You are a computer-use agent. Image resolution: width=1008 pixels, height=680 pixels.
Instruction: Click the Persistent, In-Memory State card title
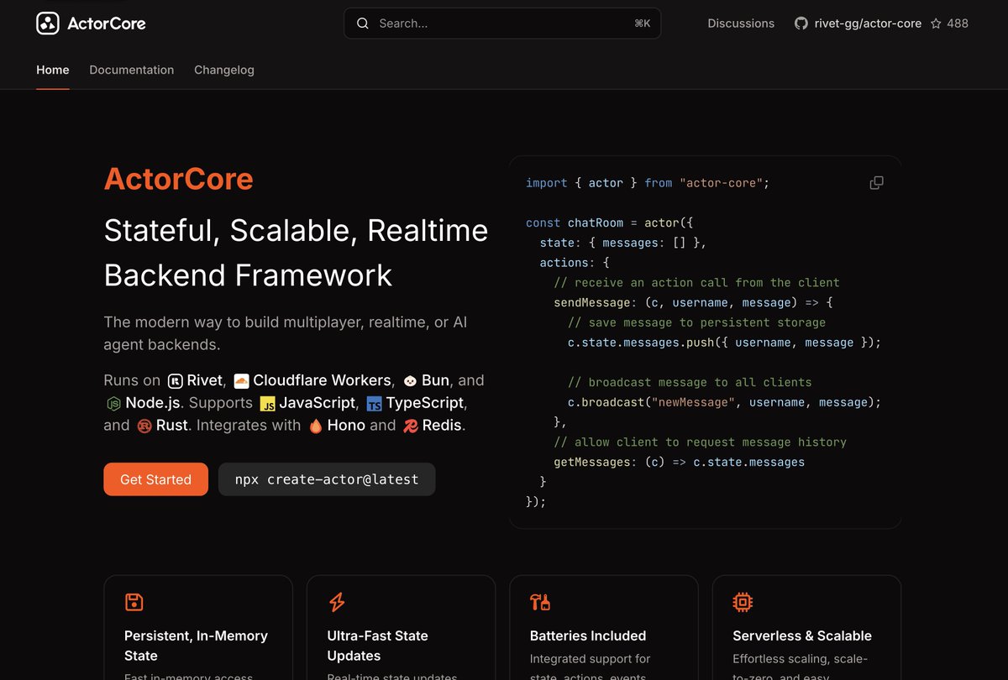tap(196, 646)
